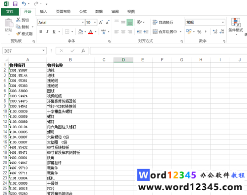
Task: Click the Paste (粘贴) clipboard icon
Action: [x=9, y=23]
